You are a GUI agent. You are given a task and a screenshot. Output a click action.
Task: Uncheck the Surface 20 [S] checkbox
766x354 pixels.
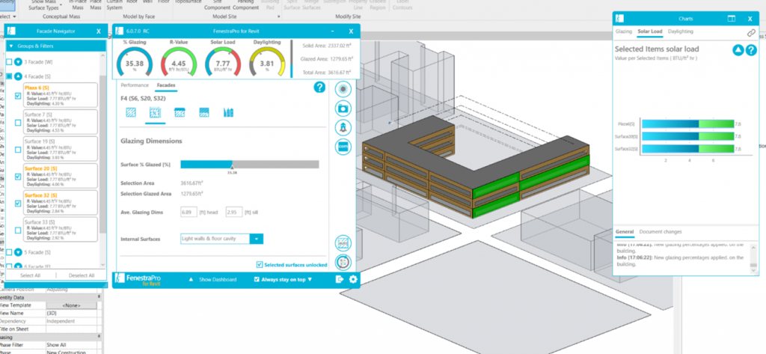18,177
